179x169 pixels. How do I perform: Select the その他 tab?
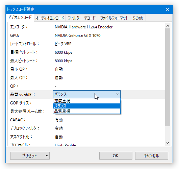(138, 18)
